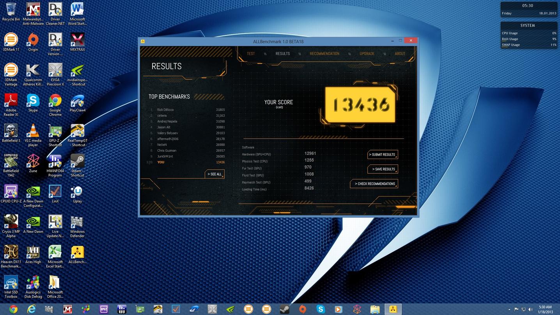Open the ABOUT tab

(x=400, y=54)
